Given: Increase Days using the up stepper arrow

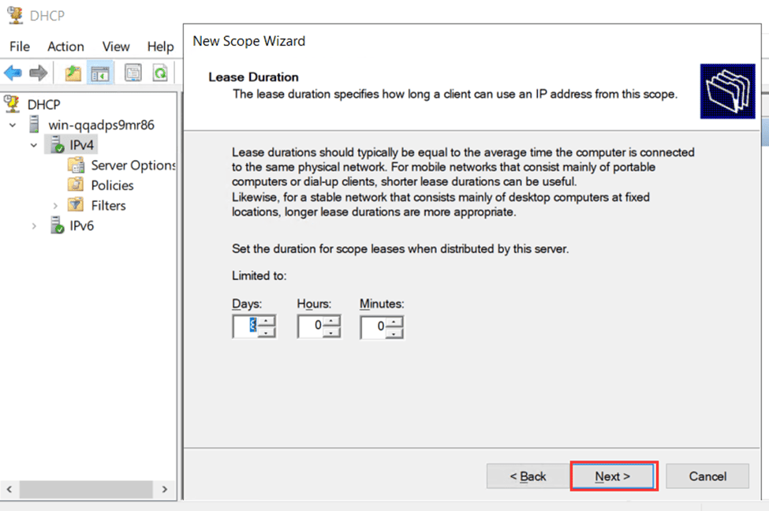Looking at the screenshot, I should click(265, 321).
